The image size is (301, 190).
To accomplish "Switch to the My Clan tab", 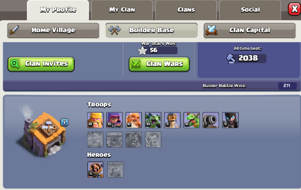I will click(x=122, y=10).
